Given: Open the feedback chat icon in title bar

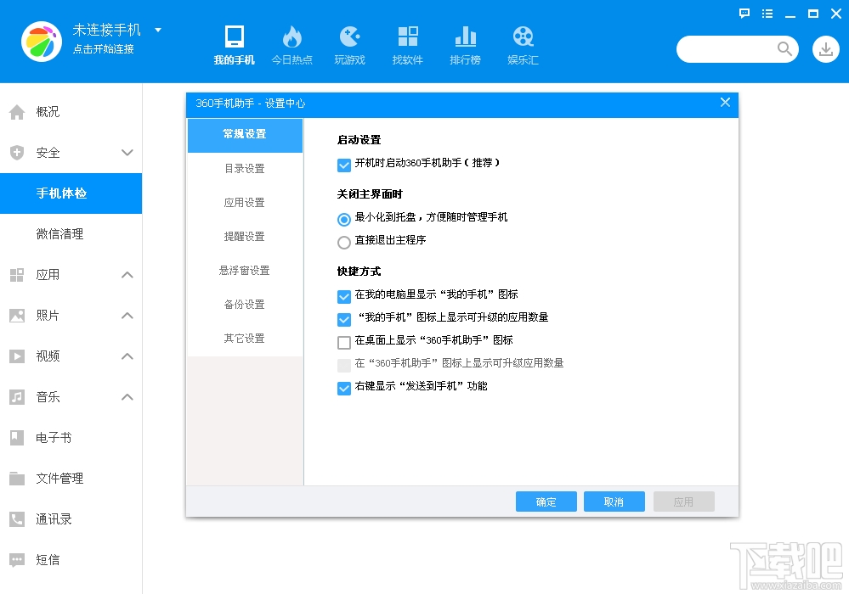Looking at the screenshot, I should click(x=744, y=14).
